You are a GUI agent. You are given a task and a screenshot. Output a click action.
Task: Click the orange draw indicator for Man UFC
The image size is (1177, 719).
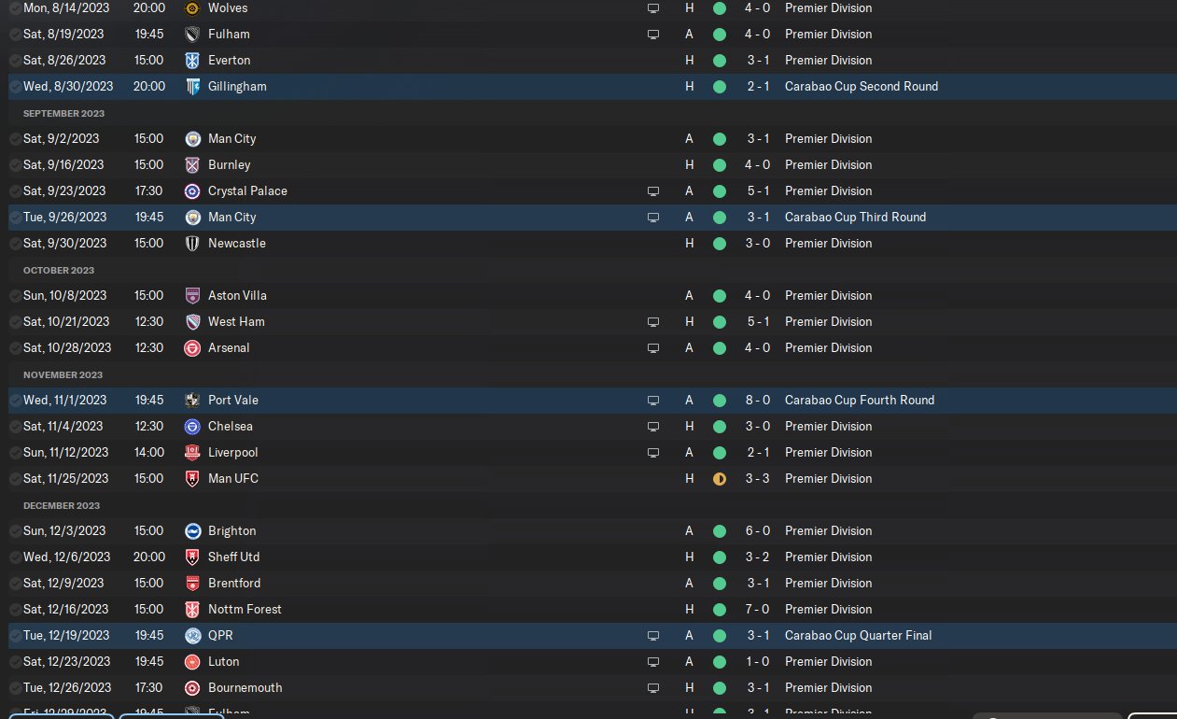coord(719,478)
